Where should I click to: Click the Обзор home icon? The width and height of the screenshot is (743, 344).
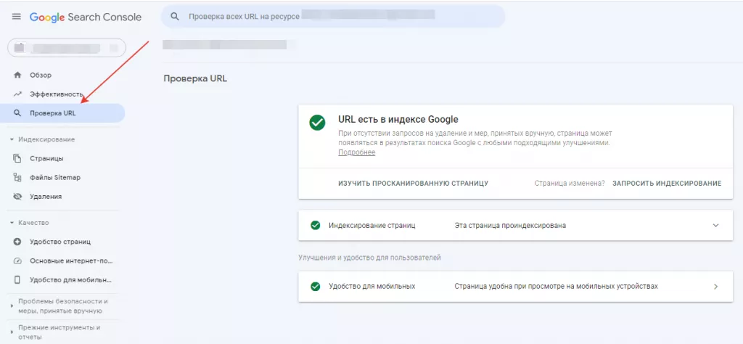click(17, 75)
